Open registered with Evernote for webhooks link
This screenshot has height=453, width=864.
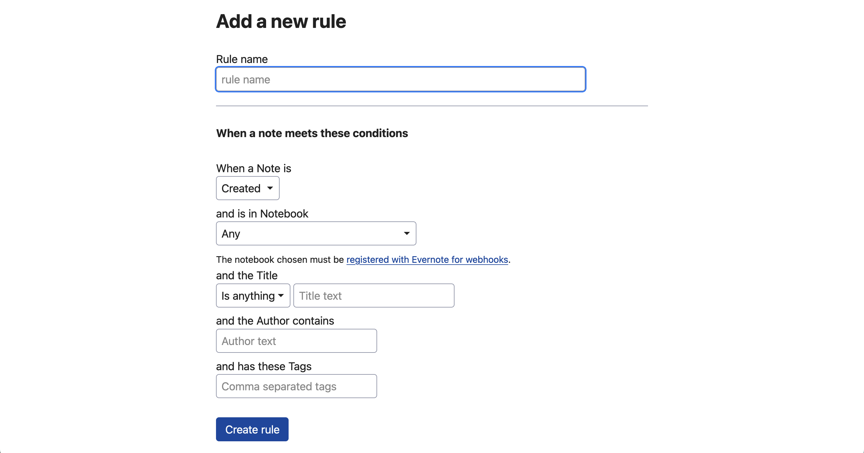[427, 259]
